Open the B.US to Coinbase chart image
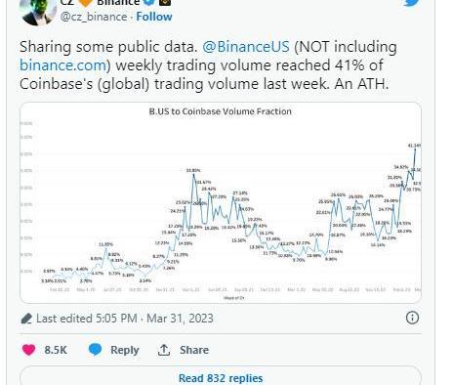The image size is (453, 385). click(x=221, y=202)
